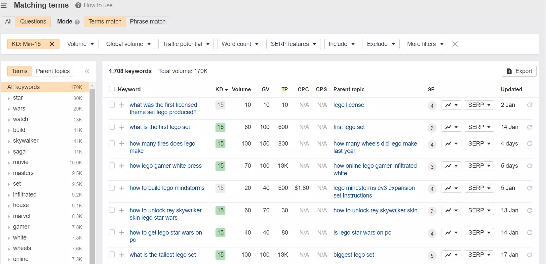Collapse the terms sidebar panel
The height and width of the screenshot is (264, 546).
pos(87,71)
